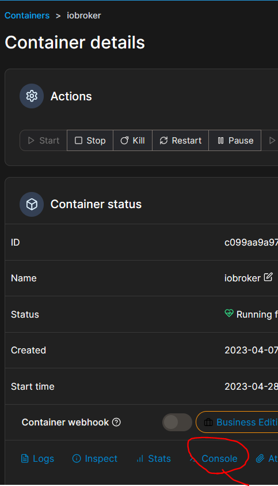Open the Inspect view
Screen dimensions: 278x486
coord(95,458)
